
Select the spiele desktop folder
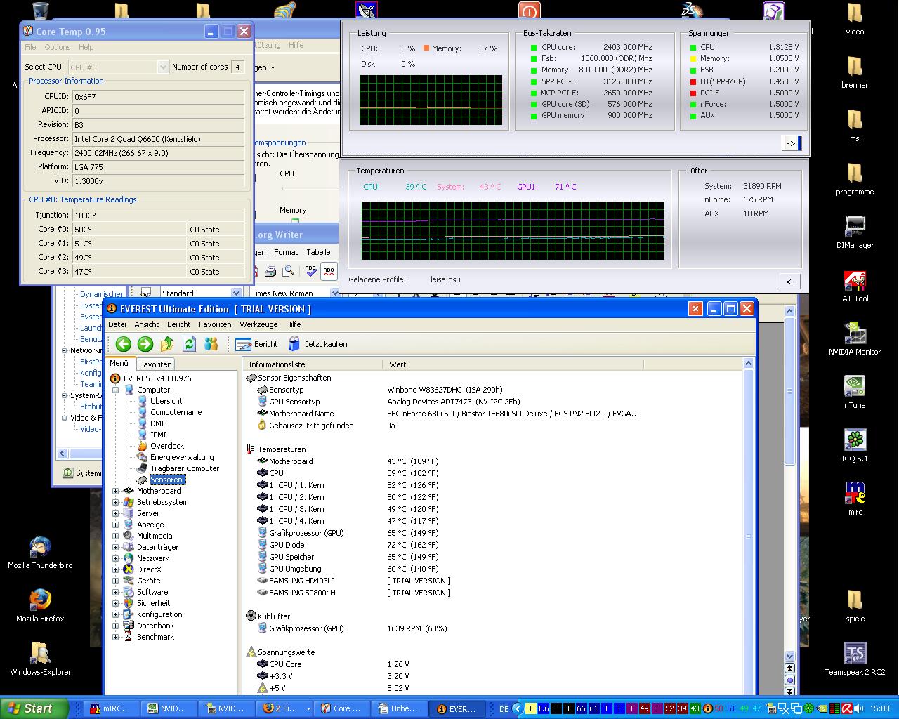point(855,606)
